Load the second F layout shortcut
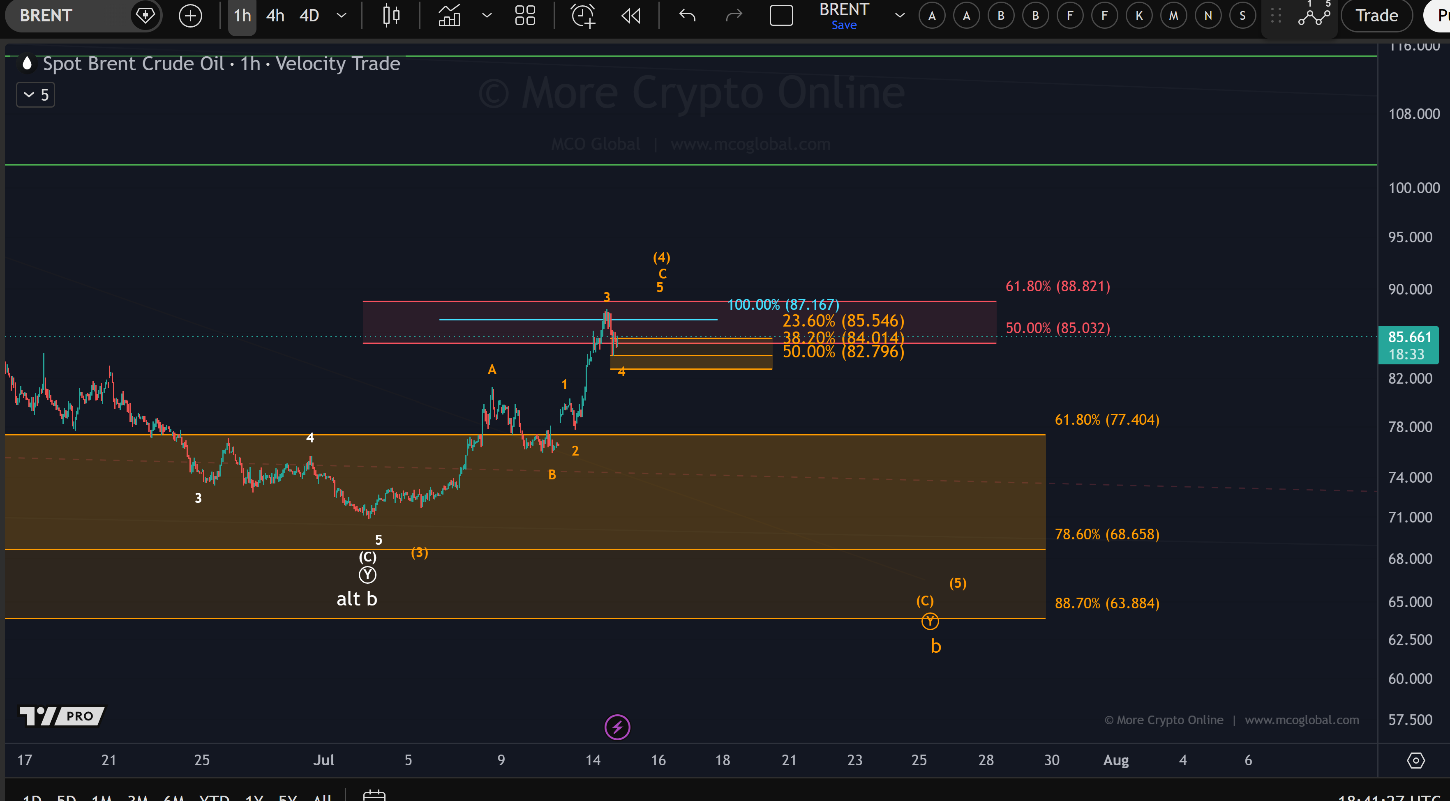Screen dimensions: 1450x801 tap(1104, 16)
